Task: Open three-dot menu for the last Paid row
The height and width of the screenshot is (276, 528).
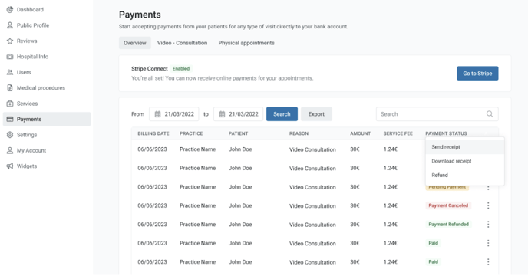Action: point(488,262)
